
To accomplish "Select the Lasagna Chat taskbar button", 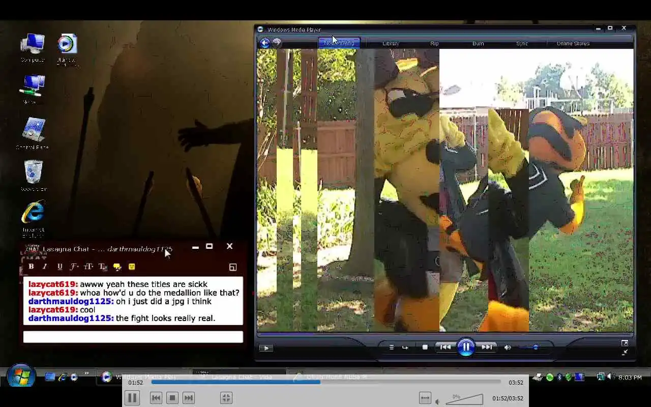I will (x=239, y=377).
